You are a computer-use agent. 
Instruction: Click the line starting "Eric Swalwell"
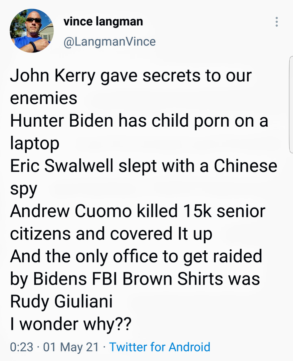pos(143,166)
